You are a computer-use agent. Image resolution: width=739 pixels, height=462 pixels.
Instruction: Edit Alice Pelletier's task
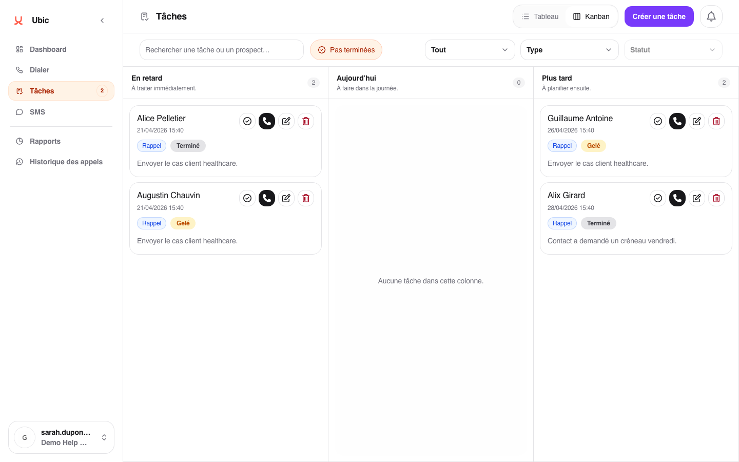(286, 121)
